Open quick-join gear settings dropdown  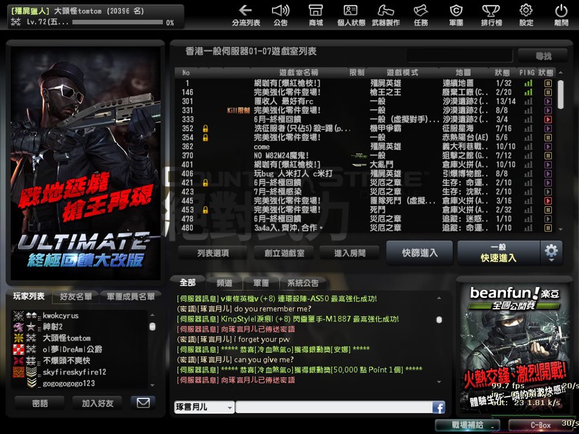click(551, 253)
